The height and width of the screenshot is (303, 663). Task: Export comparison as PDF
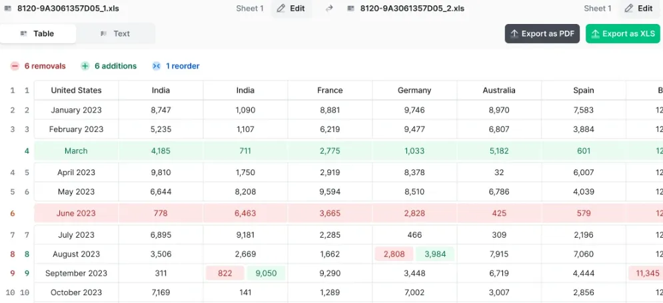[542, 34]
